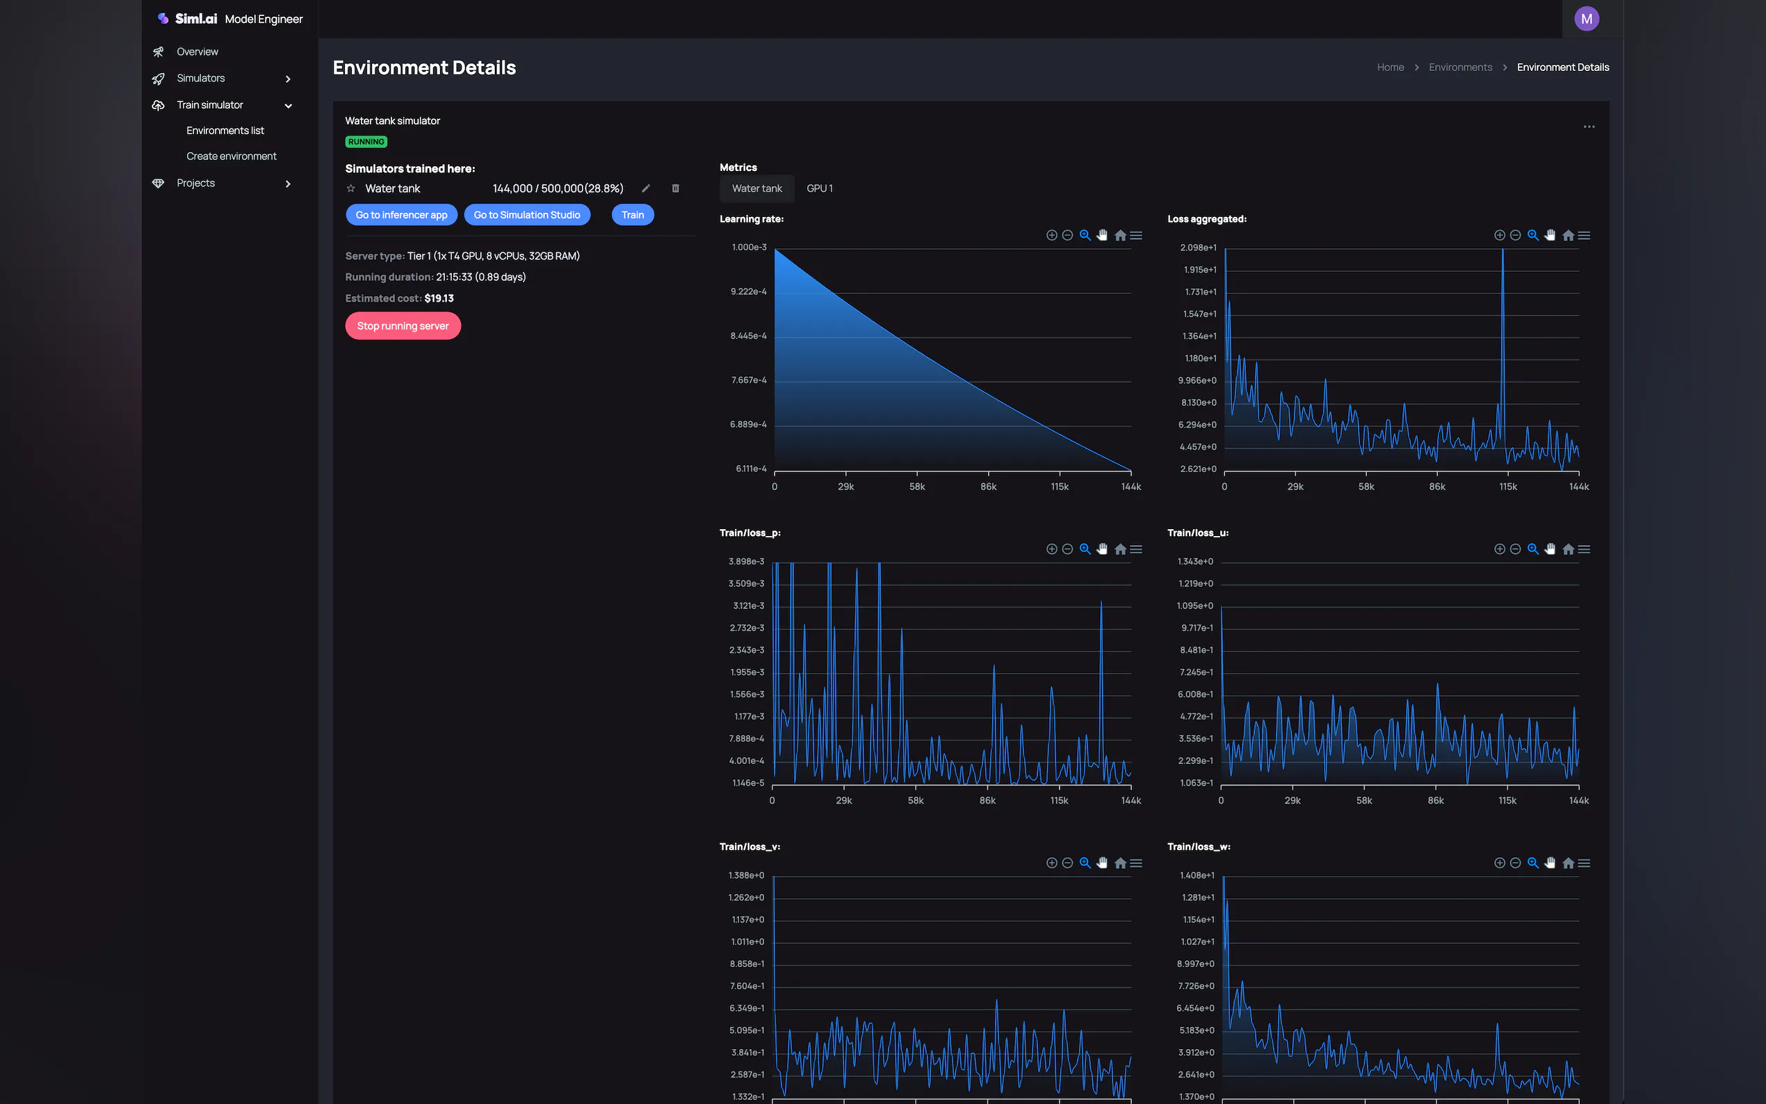Image resolution: width=1766 pixels, height=1104 pixels.
Task: Click Environments breadcrumb link
Action: tap(1460, 67)
